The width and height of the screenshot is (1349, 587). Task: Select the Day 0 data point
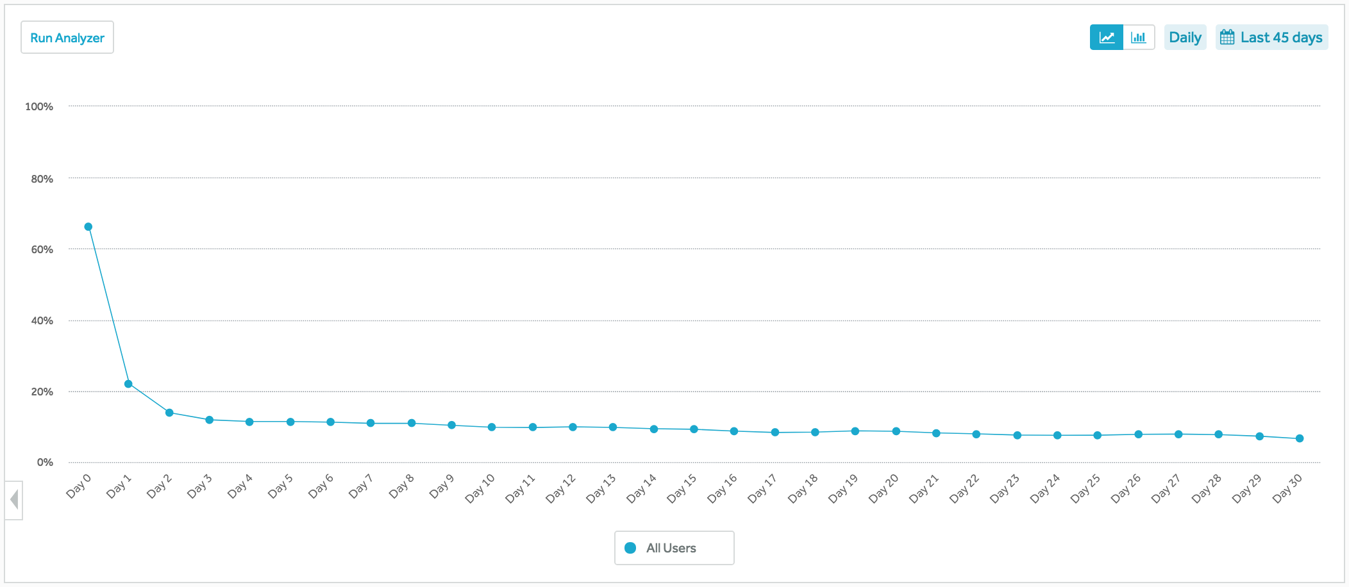pos(88,227)
